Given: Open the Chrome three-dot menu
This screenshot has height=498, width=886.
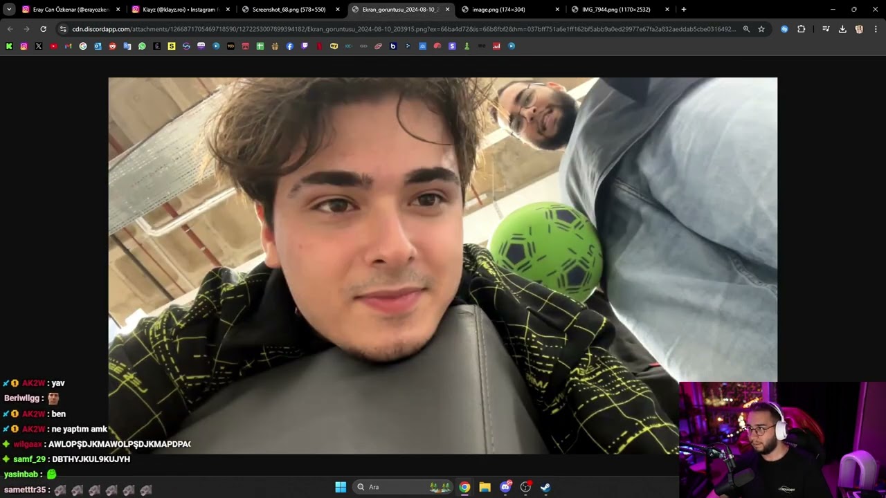Looking at the screenshot, I should [x=876, y=29].
